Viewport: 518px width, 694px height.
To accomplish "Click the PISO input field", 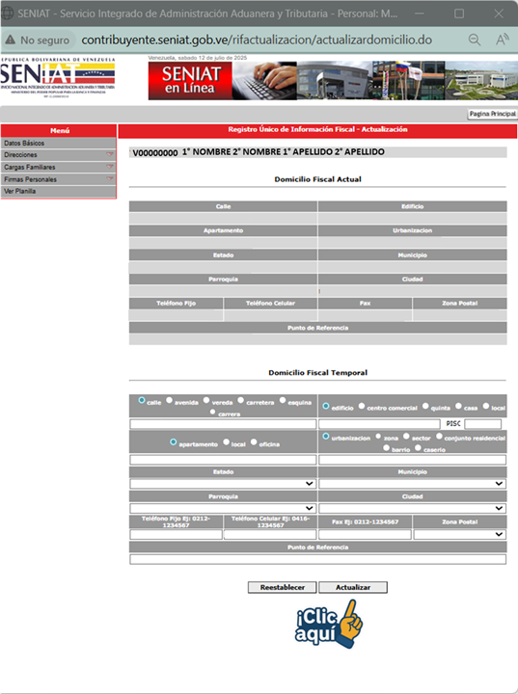I will coord(483,424).
